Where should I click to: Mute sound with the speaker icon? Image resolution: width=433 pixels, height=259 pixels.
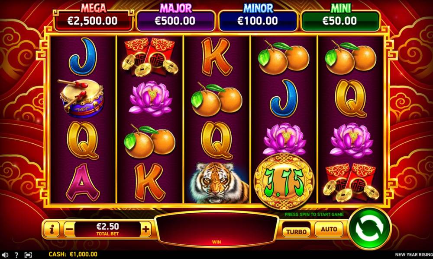[x=5, y=255]
